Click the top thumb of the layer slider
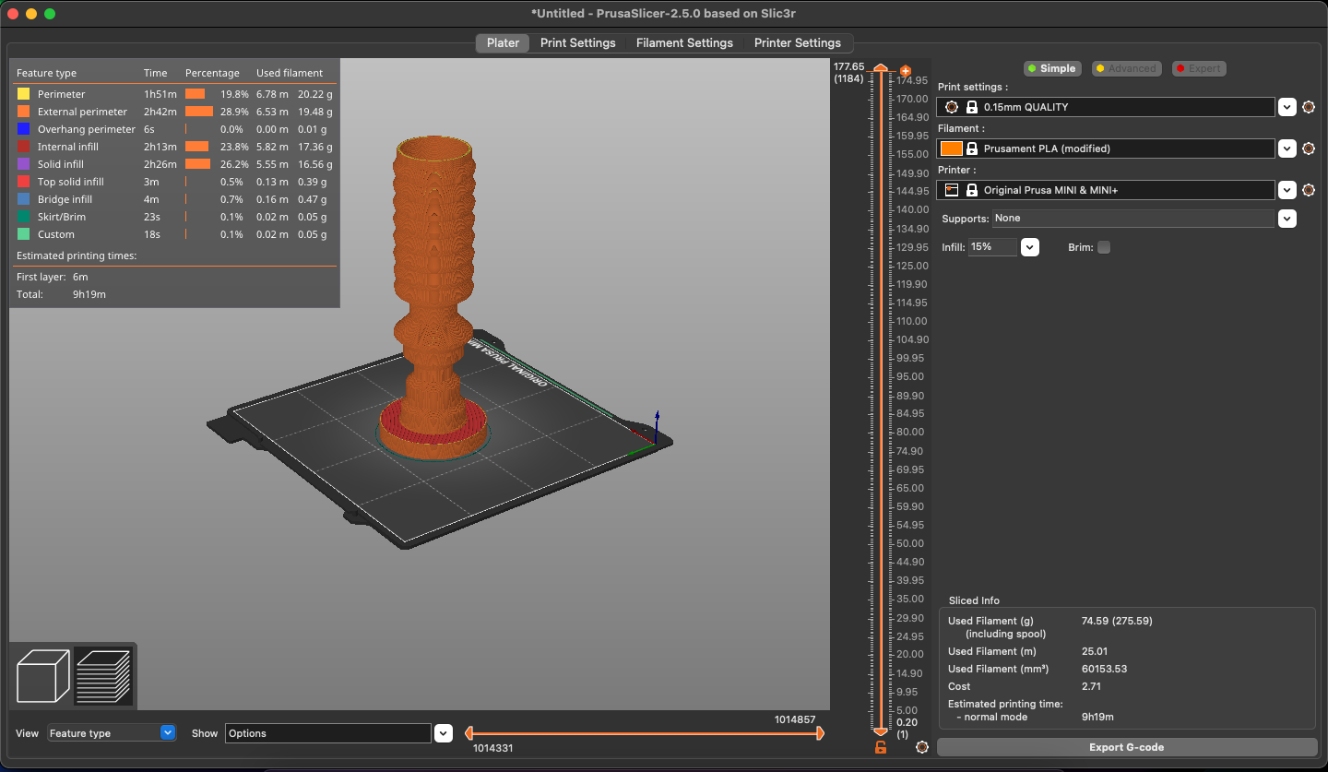Screen dimensions: 1328x772 click(881, 70)
